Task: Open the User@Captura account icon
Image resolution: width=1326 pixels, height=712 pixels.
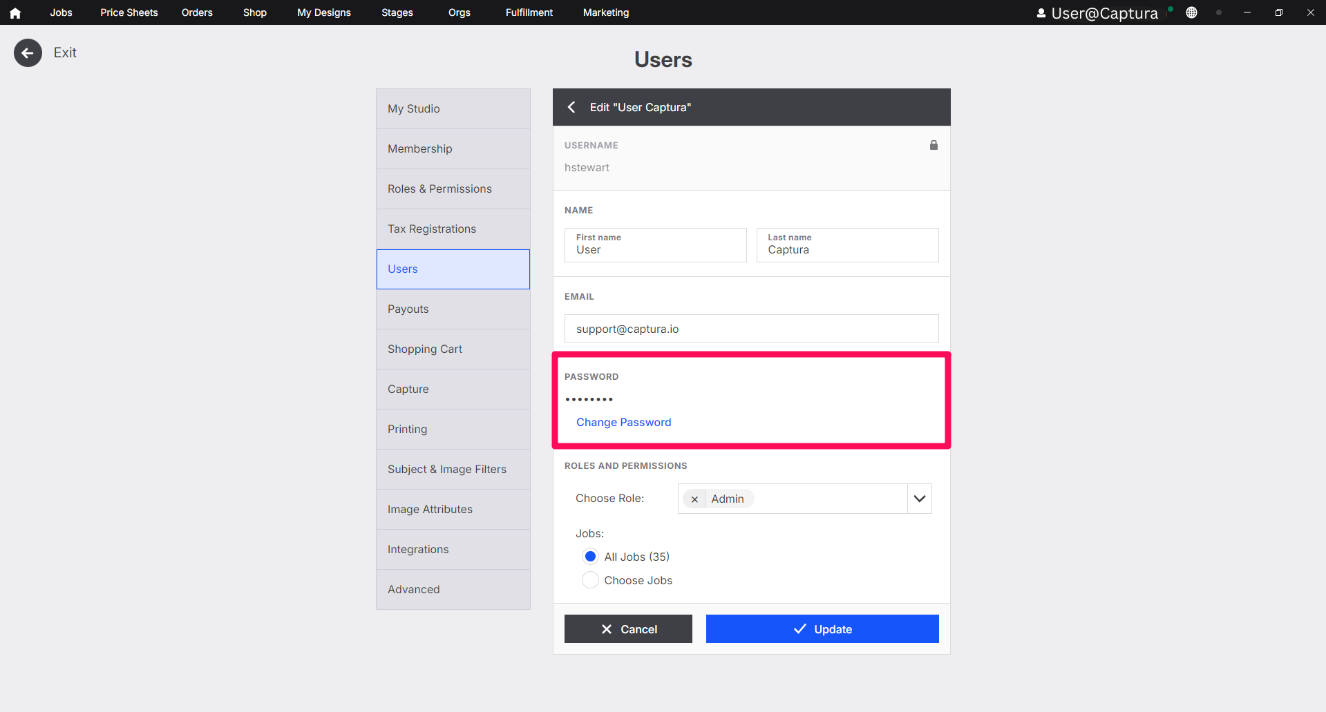Action: [1040, 12]
